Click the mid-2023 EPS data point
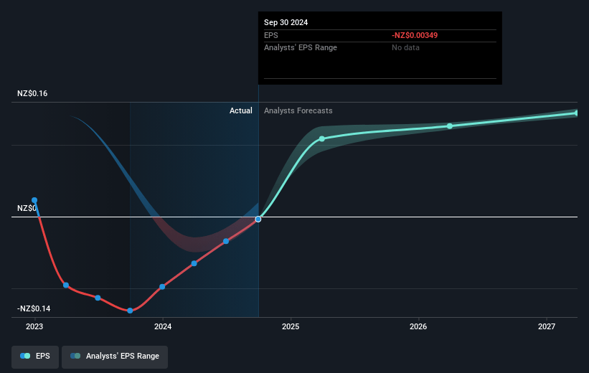589x373 pixels. (98, 298)
